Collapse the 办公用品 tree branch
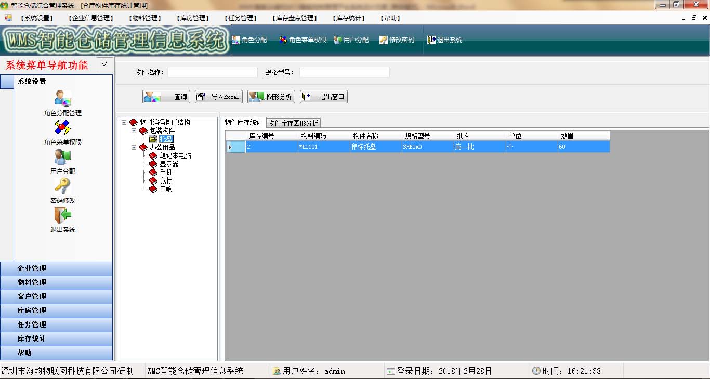The image size is (710, 379). 134,148
